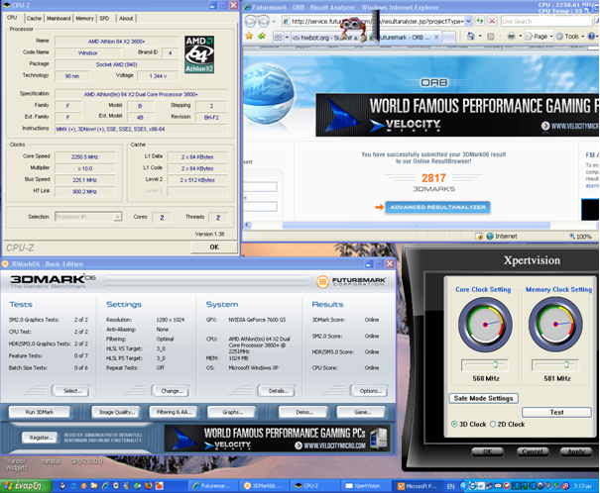Open the IE Tools menu dropdown

click(570, 37)
